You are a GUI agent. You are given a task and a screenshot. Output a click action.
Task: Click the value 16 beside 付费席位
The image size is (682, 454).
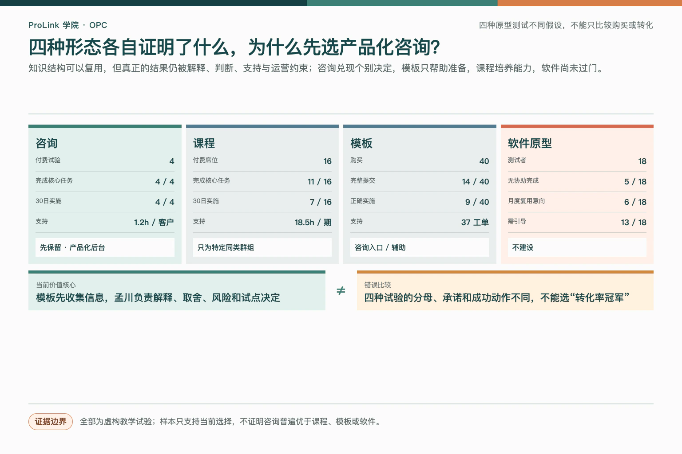(328, 161)
